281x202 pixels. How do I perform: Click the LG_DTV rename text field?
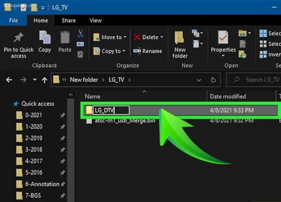click(x=111, y=110)
